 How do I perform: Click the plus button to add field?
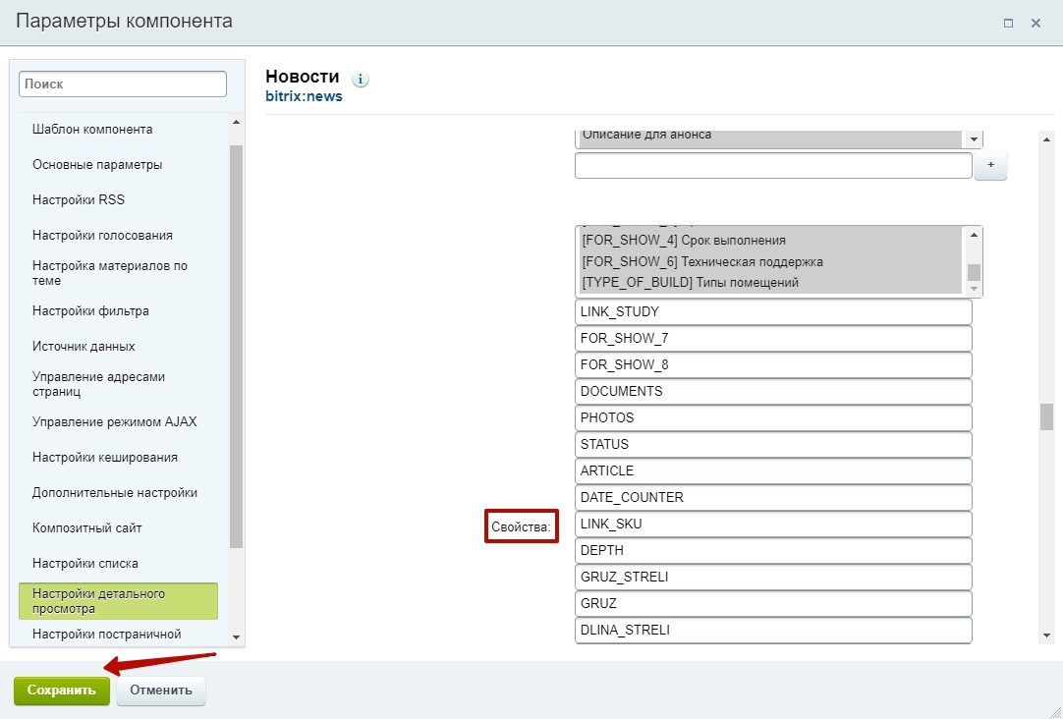990,166
